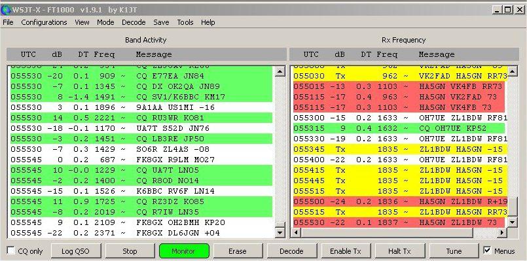Click the Log QSO button

tap(77, 251)
